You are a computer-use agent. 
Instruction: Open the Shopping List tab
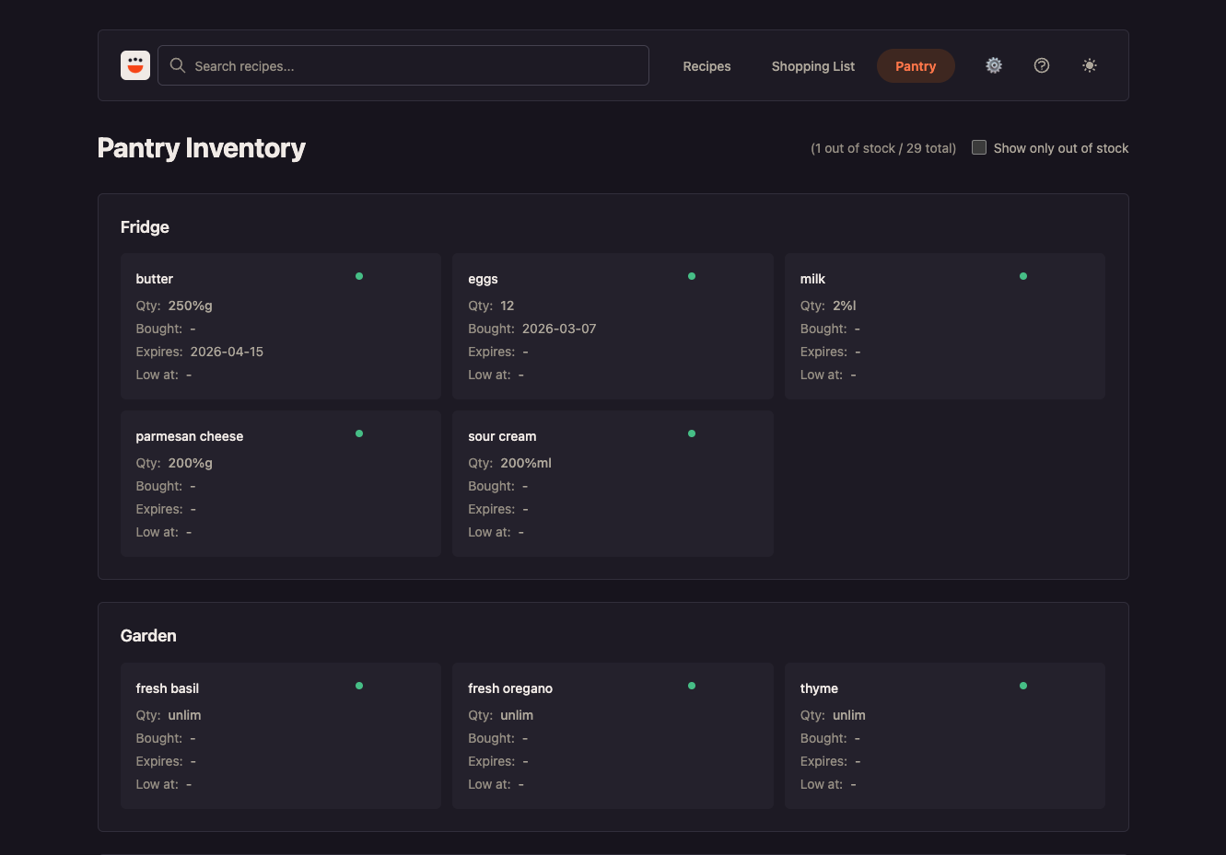813,66
